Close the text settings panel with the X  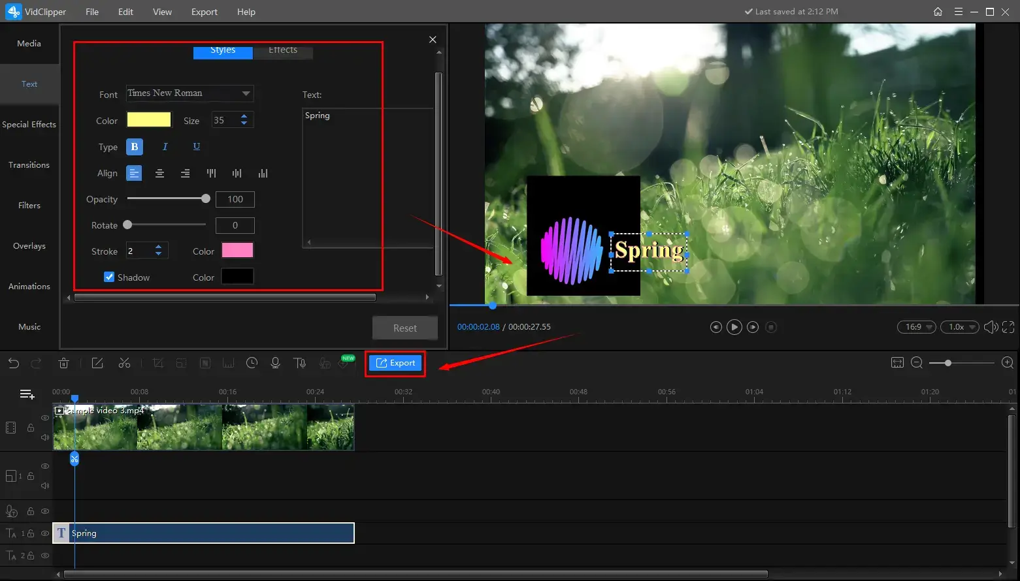(433, 40)
